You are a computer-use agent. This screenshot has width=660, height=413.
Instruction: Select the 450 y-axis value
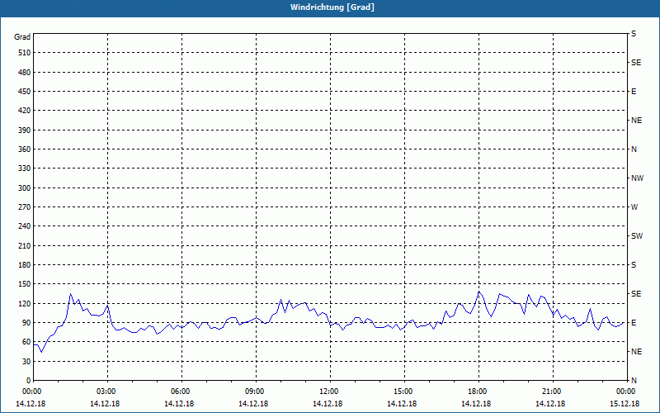pos(25,92)
